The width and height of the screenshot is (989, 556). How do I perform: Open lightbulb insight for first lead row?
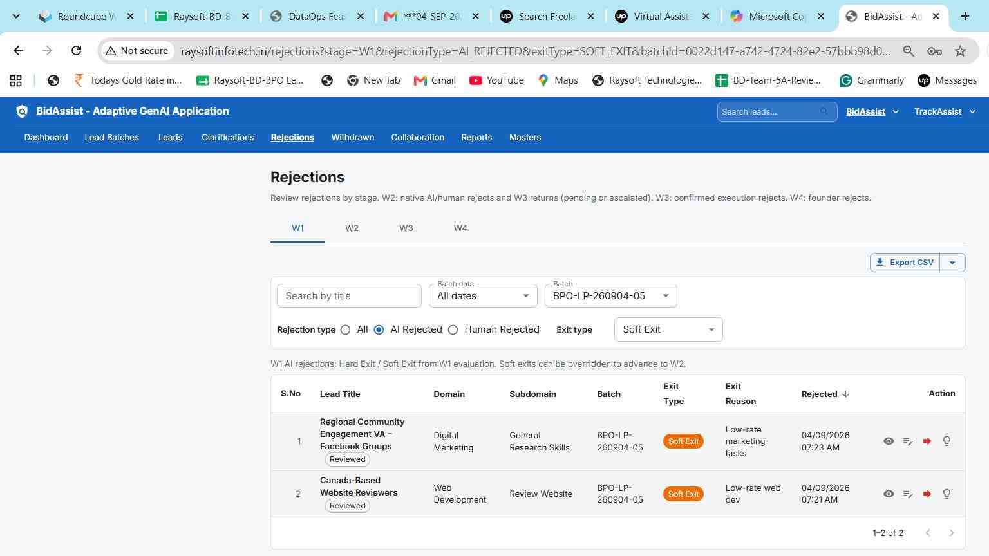click(947, 441)
